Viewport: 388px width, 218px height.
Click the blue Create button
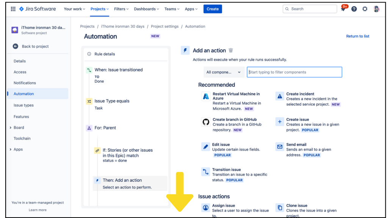coord(213,9)
